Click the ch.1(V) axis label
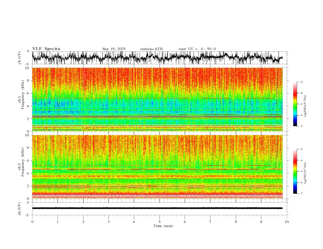 tap(20, 58)
